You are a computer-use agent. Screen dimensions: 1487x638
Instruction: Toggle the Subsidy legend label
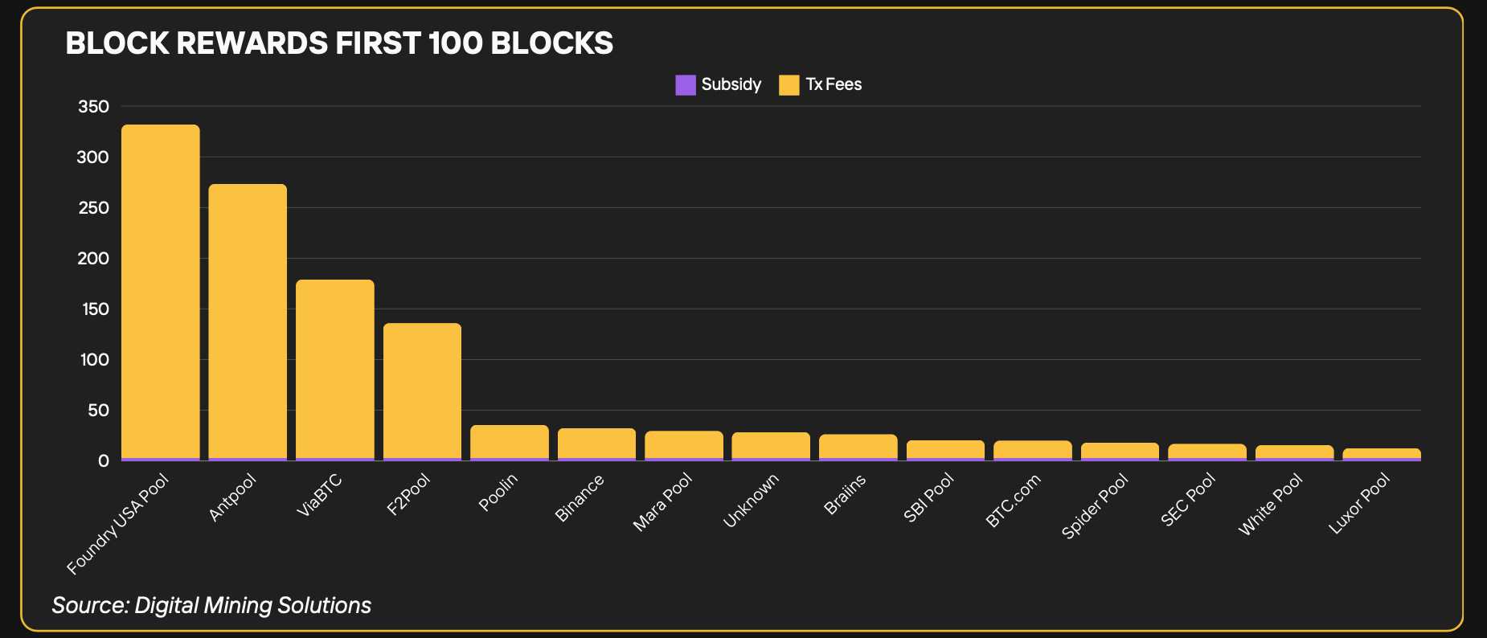[x=731, y=84]
